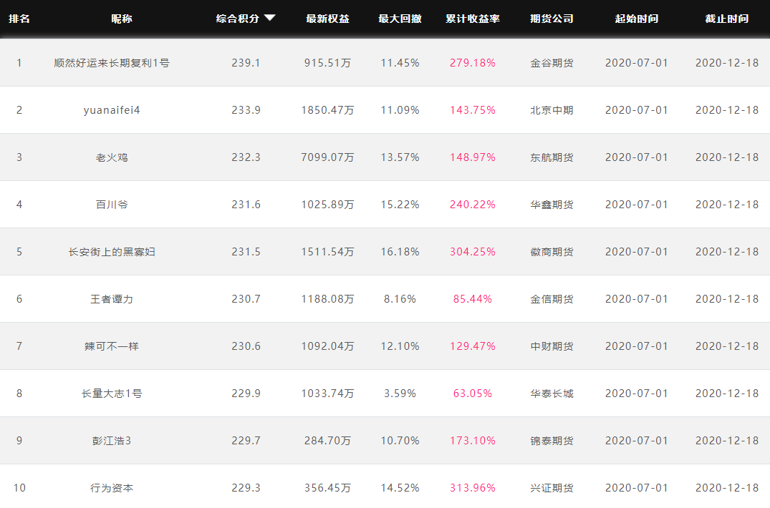Viewport: 770px width, 508px height.
Task: Select return rate 279.18%
Action: (473, 63)
